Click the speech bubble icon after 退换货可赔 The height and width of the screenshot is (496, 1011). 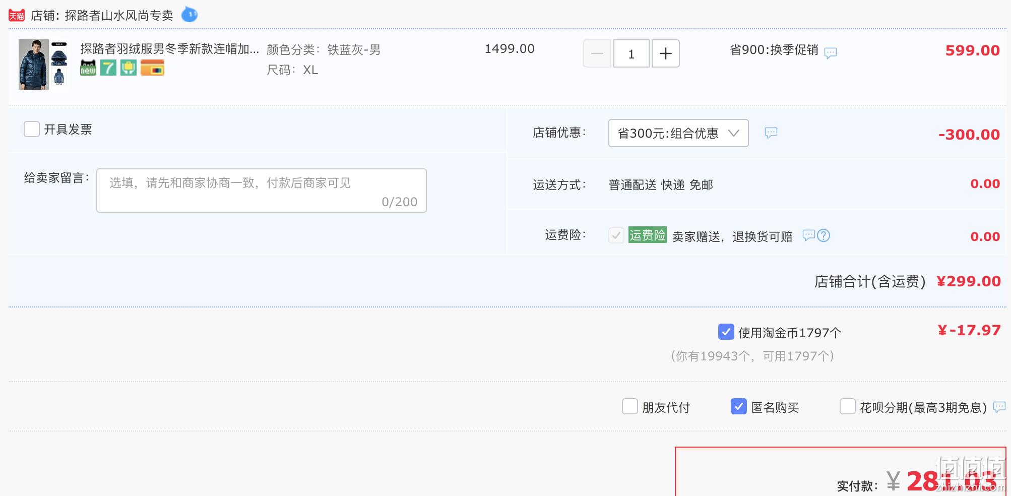(808, 235)
